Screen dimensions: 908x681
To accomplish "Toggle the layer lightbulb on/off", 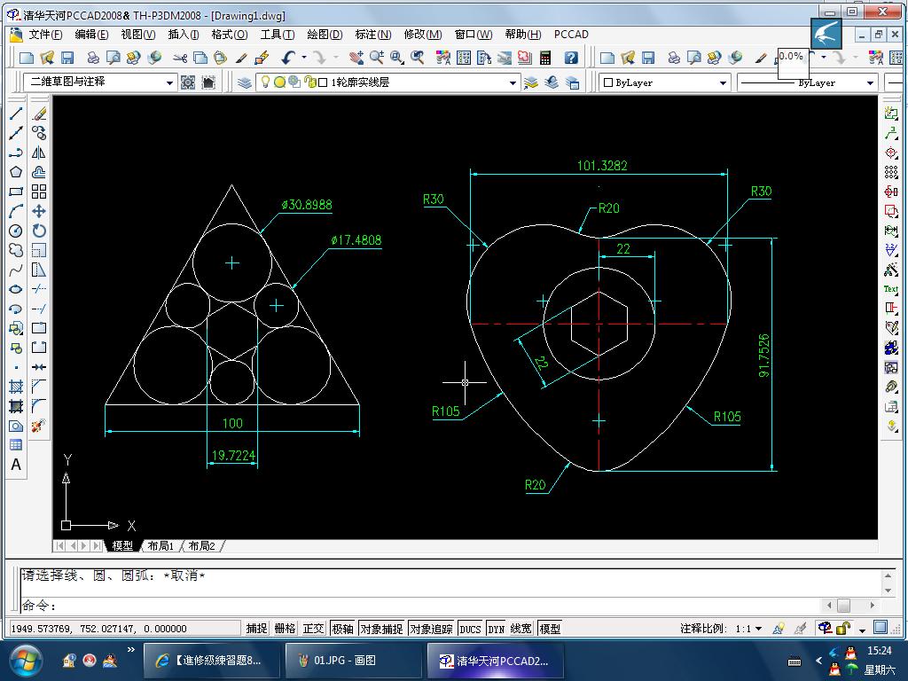I will point(265,82).
